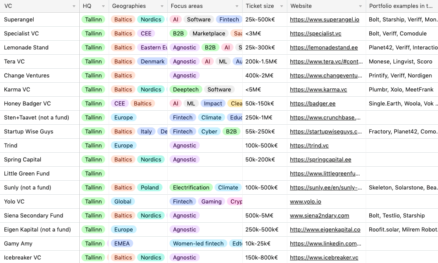Select the Plumbr, Xolo, MeetFrank portfolio cell
438x263 pixels.
pyautogui.click(x=402, y=89)
